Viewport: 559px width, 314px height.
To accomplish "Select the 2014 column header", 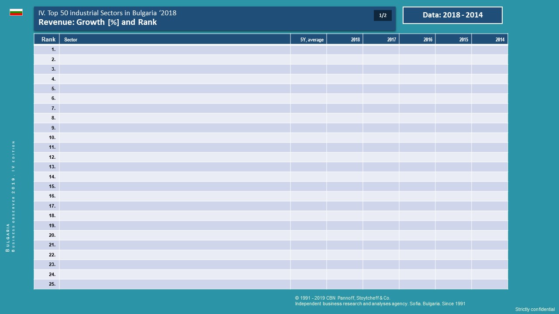I will (x=490, y=39).
